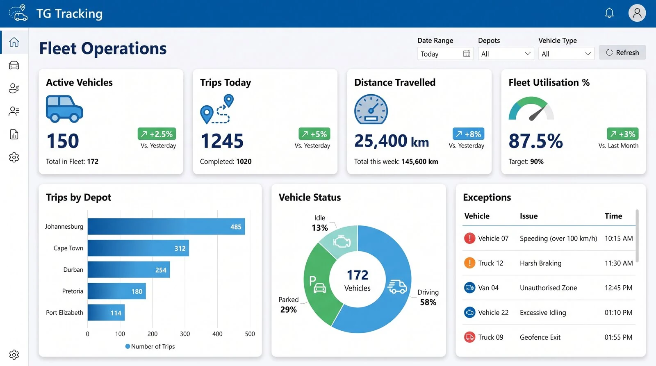Click the parking icon on Parked segment
Viewport: 656px width, 366px height.
317,284
